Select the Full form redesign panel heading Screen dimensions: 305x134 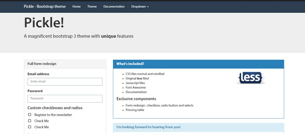[65, 64]
